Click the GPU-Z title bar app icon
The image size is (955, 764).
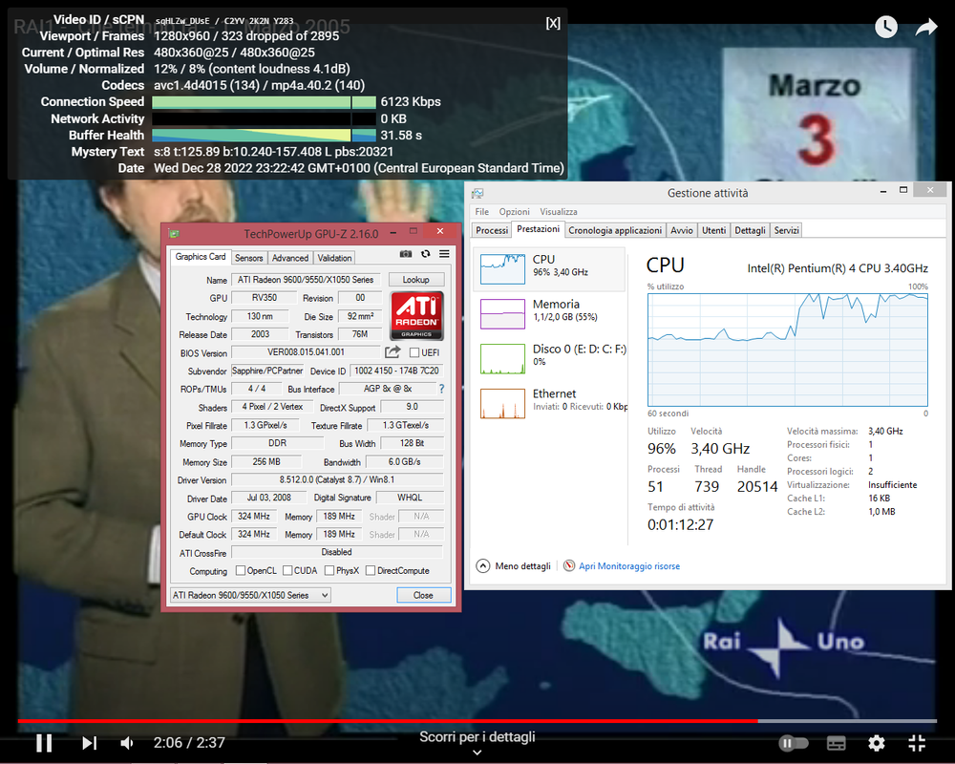point(174,233)
